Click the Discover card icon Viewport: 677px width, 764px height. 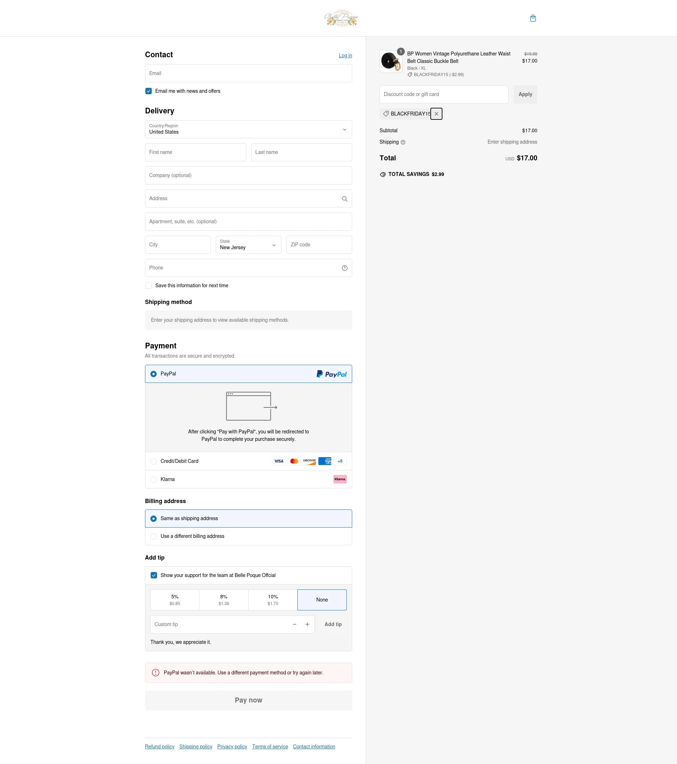(x=309, y=461)
